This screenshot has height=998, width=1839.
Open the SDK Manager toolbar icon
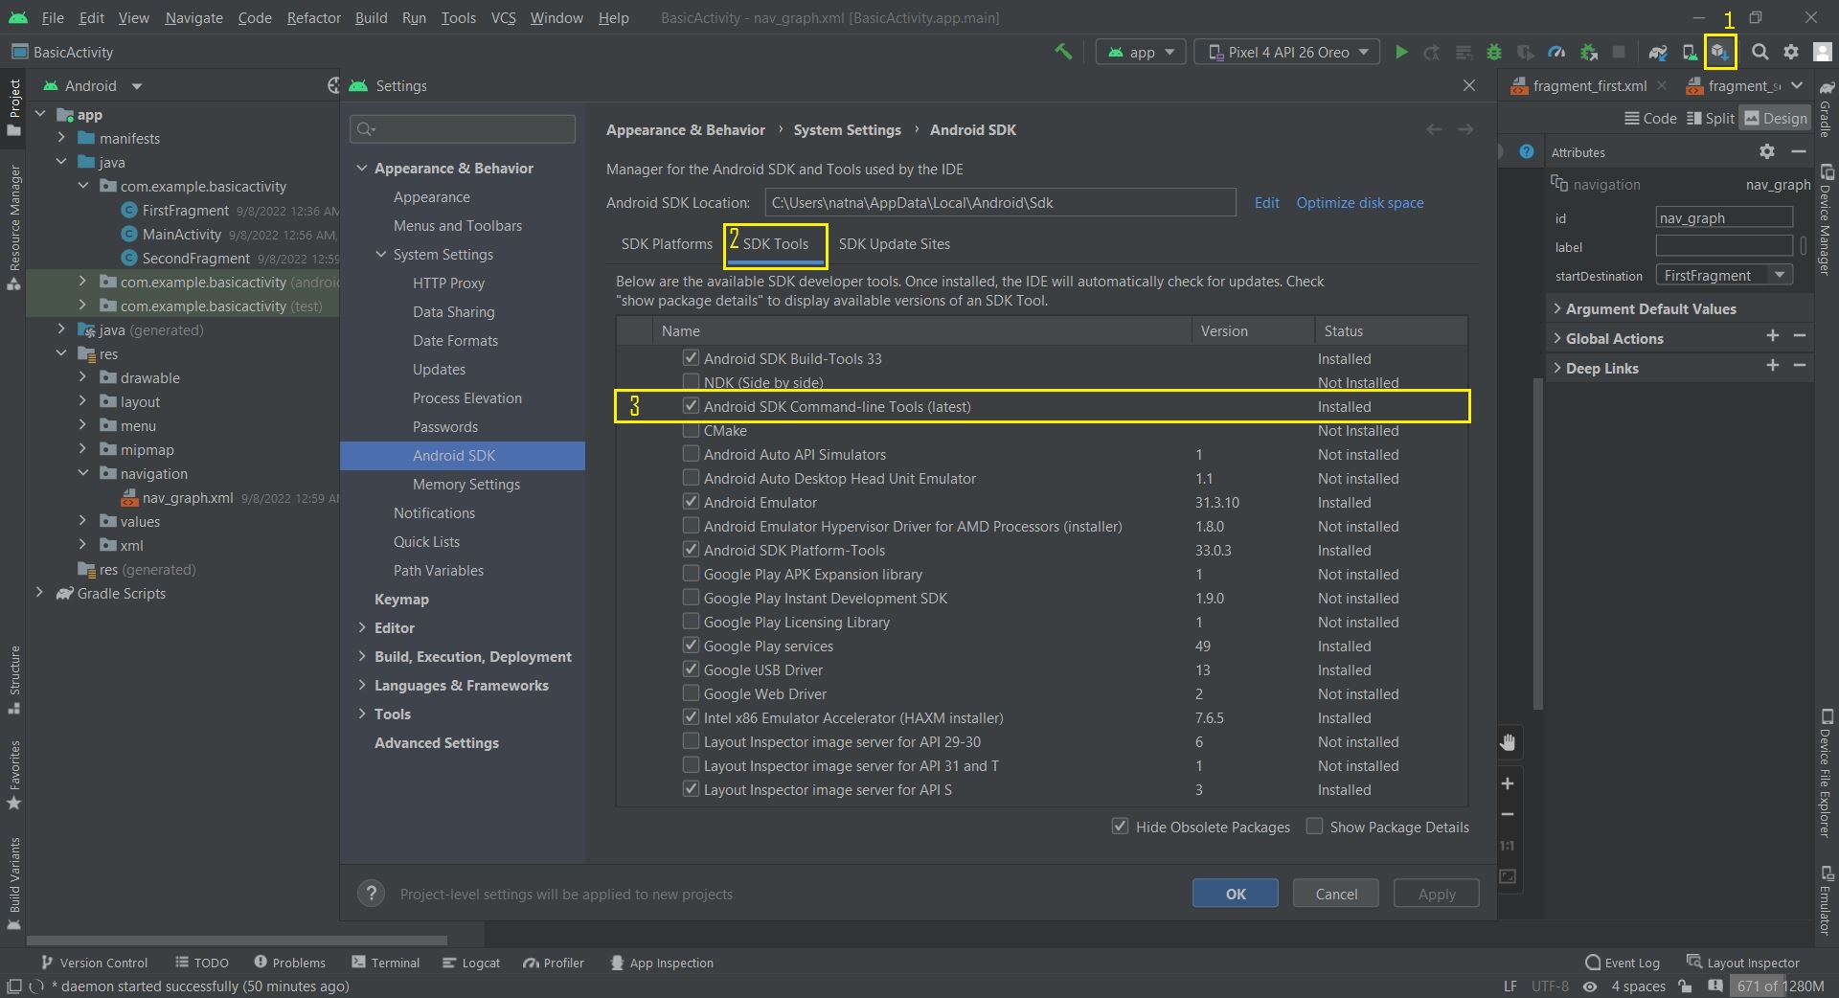coord(1720,52)
